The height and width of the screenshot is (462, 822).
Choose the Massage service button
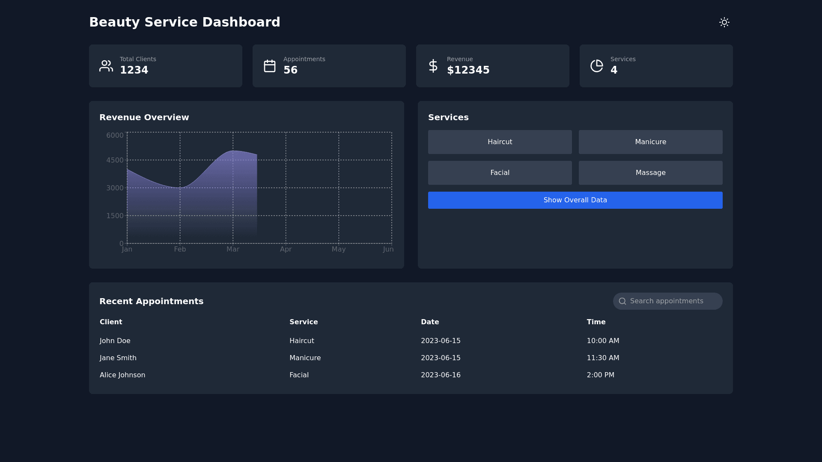pos(650,173)
